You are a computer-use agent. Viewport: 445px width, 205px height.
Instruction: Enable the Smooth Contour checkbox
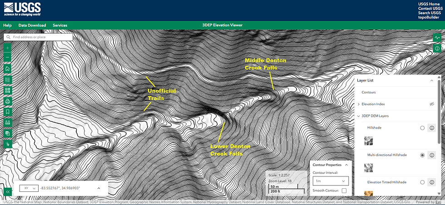pyautogui.click(x=344, y=191)
